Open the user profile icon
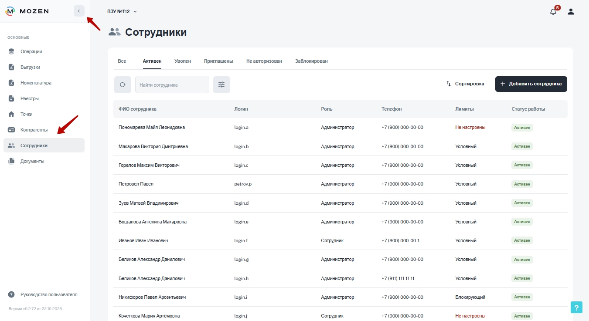The image size is (589, 321). (x=571, y=12)
